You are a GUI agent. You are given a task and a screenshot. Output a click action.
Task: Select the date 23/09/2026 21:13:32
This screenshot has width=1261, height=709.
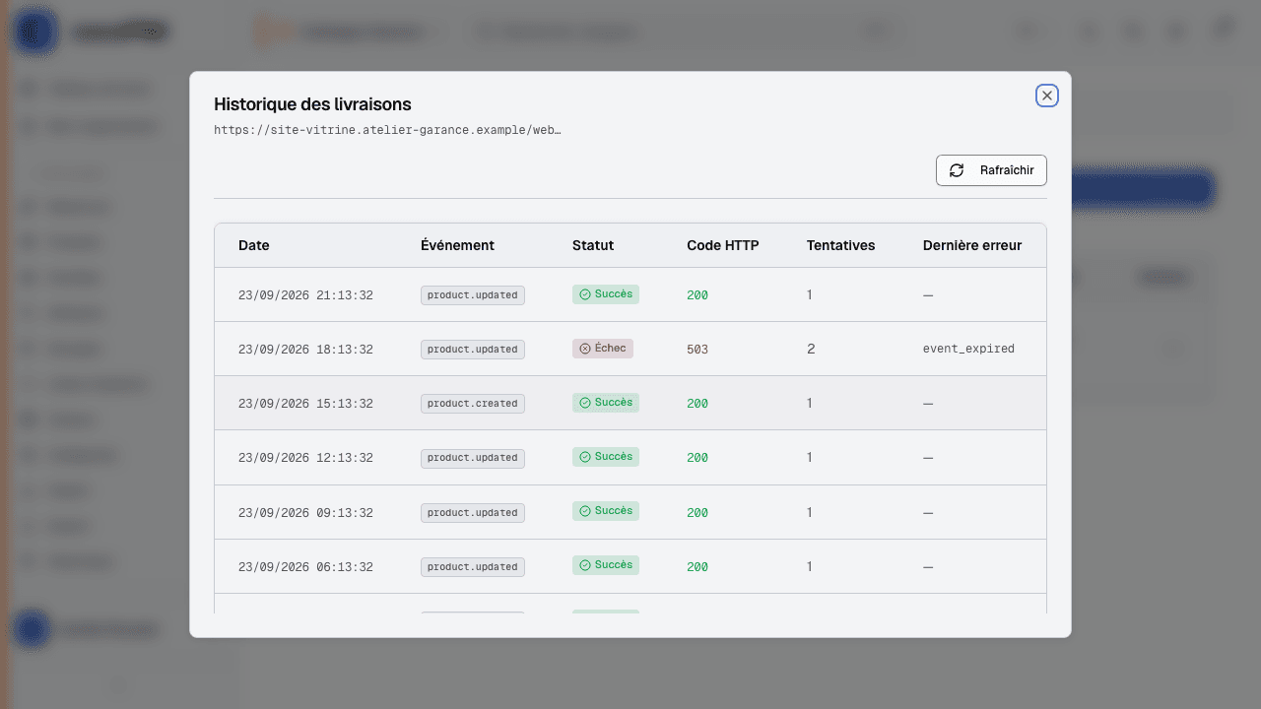(x=305, y=295)
